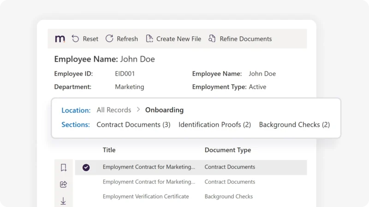Click the download arrow icon
This screenshot has height=207, width=369.
tap(63, 201)
